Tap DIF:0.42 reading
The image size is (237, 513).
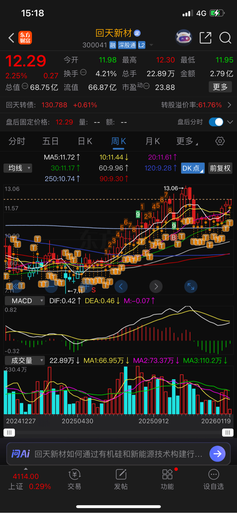coord(65,300)
